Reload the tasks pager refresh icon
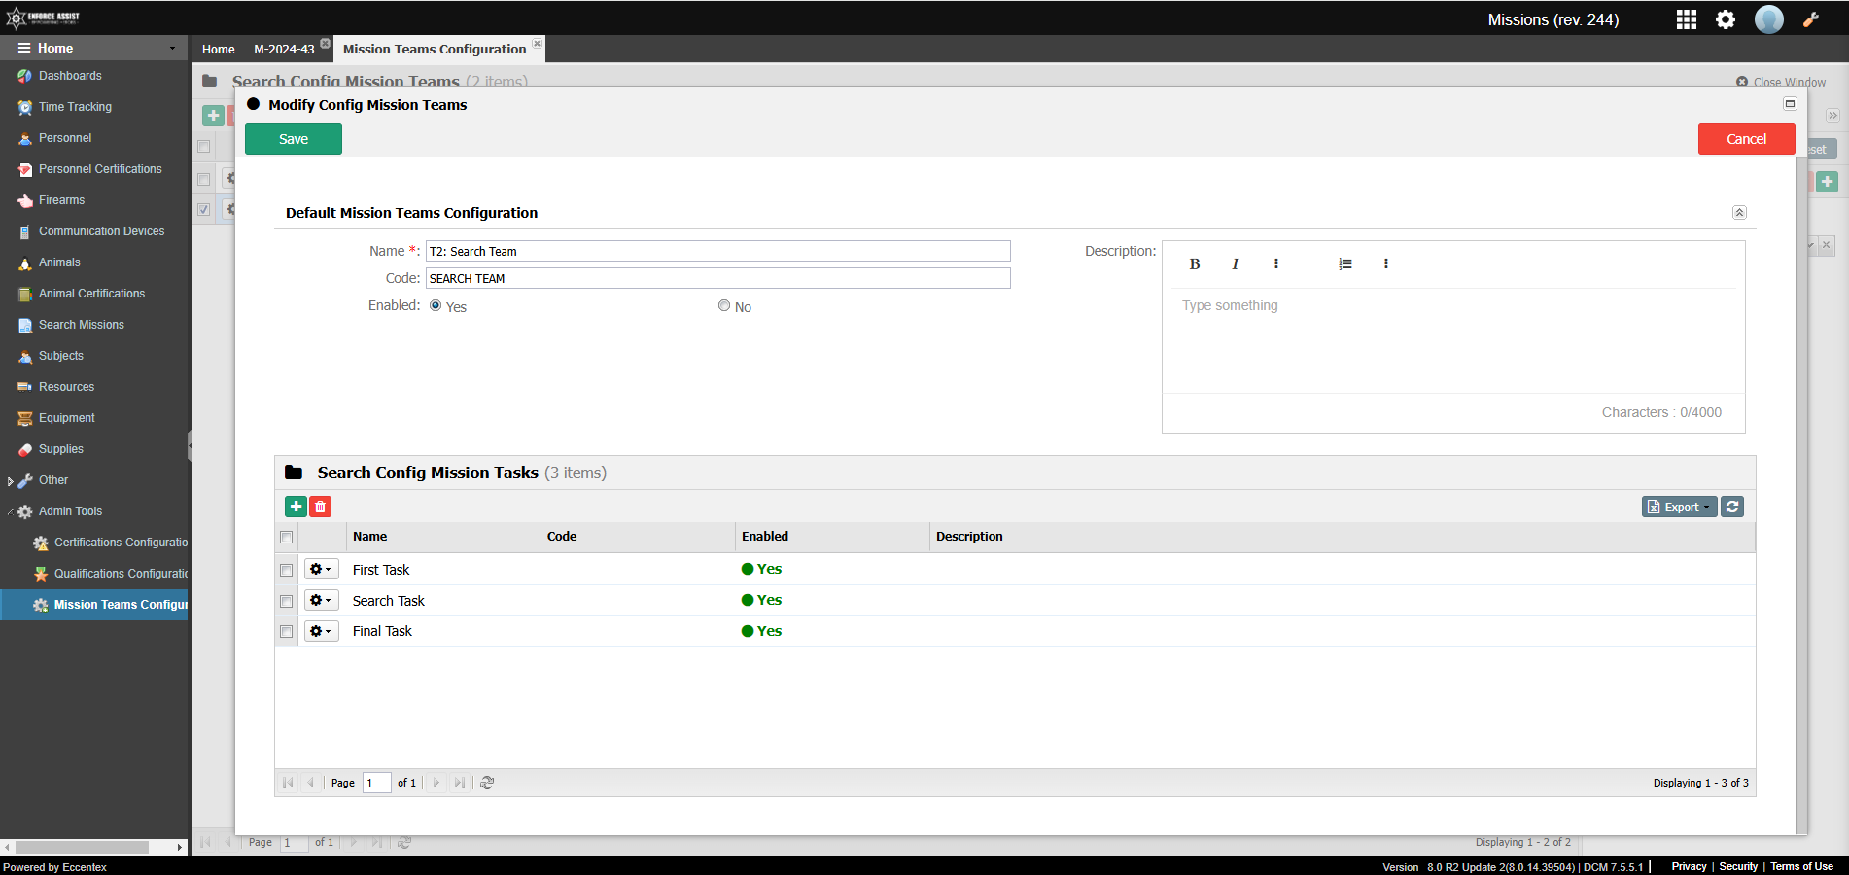1849x875 pixels. [x=487, y=783]
